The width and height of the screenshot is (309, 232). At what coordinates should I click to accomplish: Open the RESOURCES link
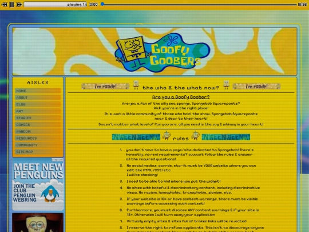tap(38, 138)
